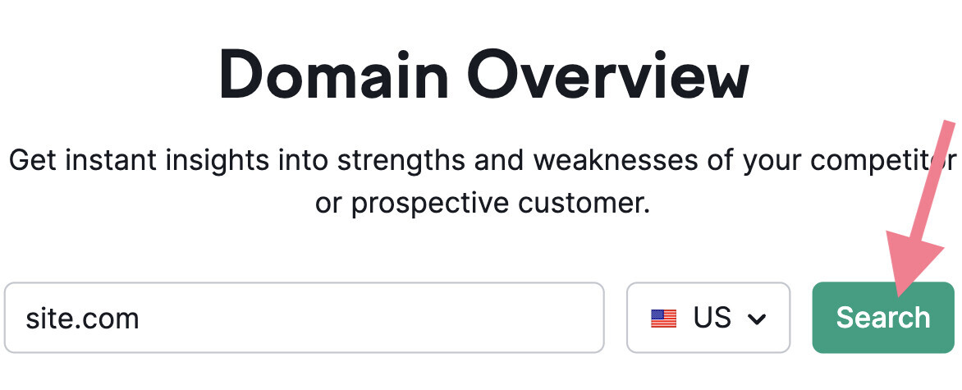Click the "site.com" text in the field
The width and height of the screenshot is (962, 390).
coord(82,318)
